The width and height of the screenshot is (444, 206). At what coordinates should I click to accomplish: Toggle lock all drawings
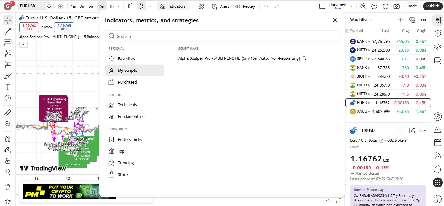tap(8, 161)
